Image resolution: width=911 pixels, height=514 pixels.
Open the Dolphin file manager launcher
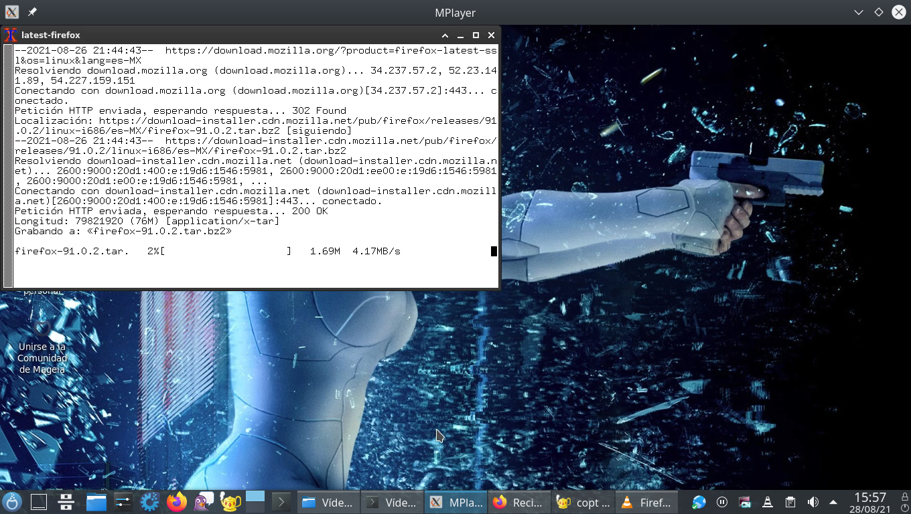click(x=96, y=502)
